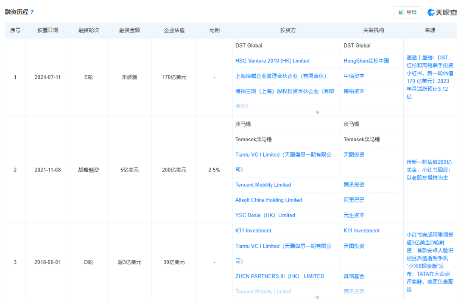The height and width of the screenshot is (300, 458).
Task: Open ZHEN PARTNERS III (HK) LIMITED link
Action: pyautogui.click(x=280, y=276)
